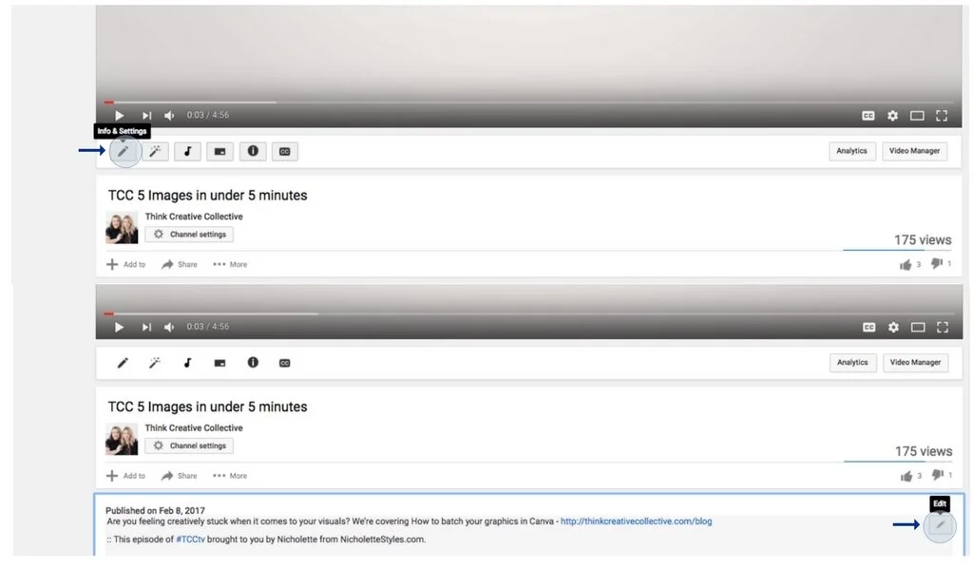
Task: Click upper Analytics button
Action: click(851, 151)
